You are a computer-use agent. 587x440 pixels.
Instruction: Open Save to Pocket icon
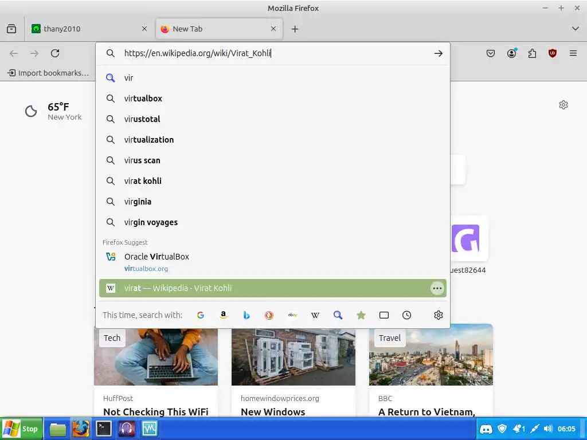(x=491, y=53)
